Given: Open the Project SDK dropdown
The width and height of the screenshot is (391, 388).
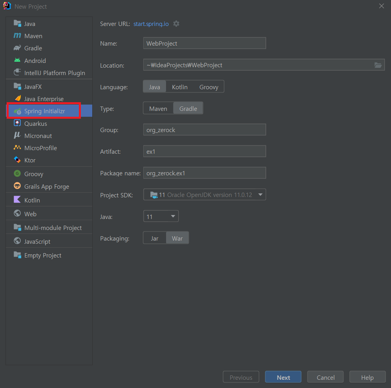Looking at the screenshot, I should (205, 195).
